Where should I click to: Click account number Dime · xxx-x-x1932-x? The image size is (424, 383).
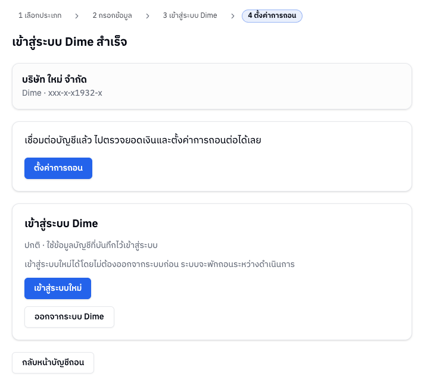(x=62, y=93)
